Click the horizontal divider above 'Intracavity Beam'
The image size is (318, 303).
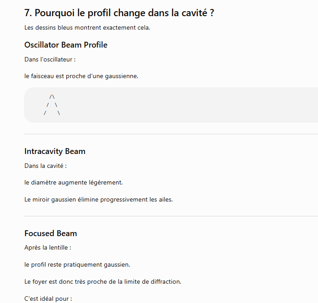[171, 134]
